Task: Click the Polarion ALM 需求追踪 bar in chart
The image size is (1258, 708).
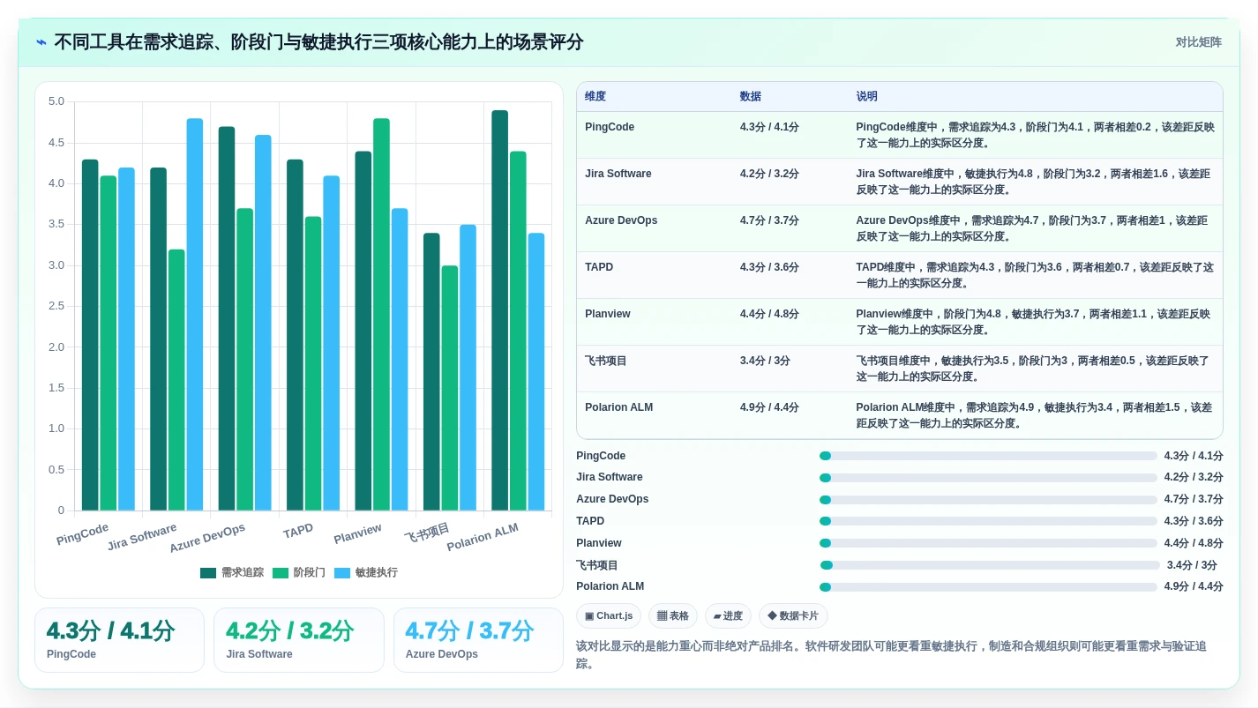Action: pos(500,310)
